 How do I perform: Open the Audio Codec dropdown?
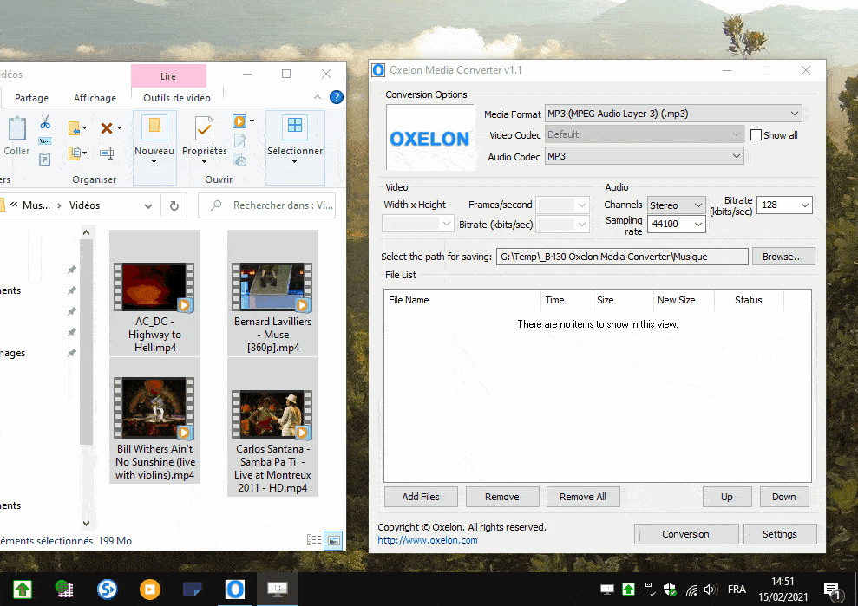click(x=645, y=156)
